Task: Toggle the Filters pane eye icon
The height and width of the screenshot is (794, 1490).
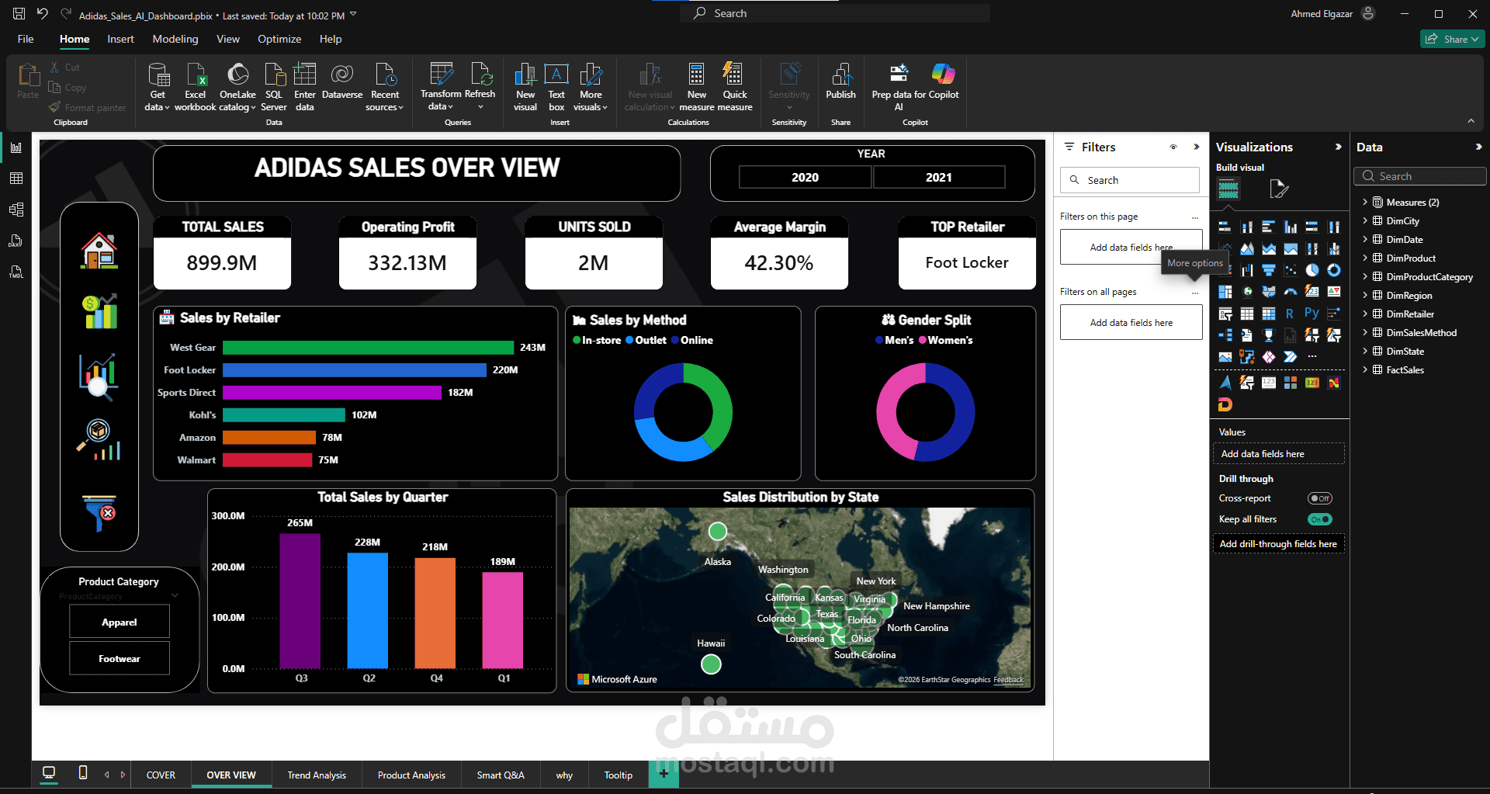Action: pyautogui.click(x=1173, y=147)
